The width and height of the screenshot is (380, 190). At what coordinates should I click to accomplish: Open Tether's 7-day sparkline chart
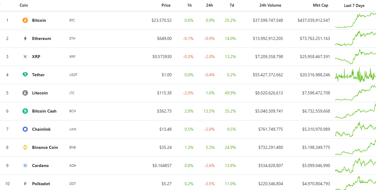pyautogui.click(x=355, y=75)
